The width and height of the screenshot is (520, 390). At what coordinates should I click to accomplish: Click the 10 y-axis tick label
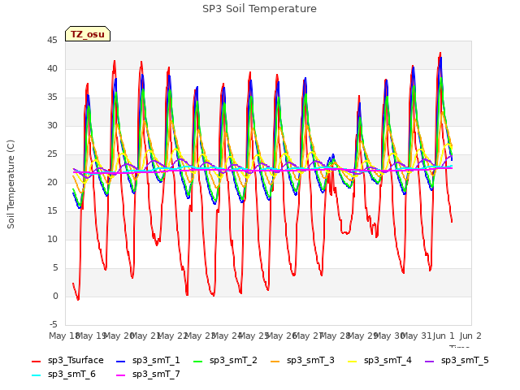tap(52, 240)
